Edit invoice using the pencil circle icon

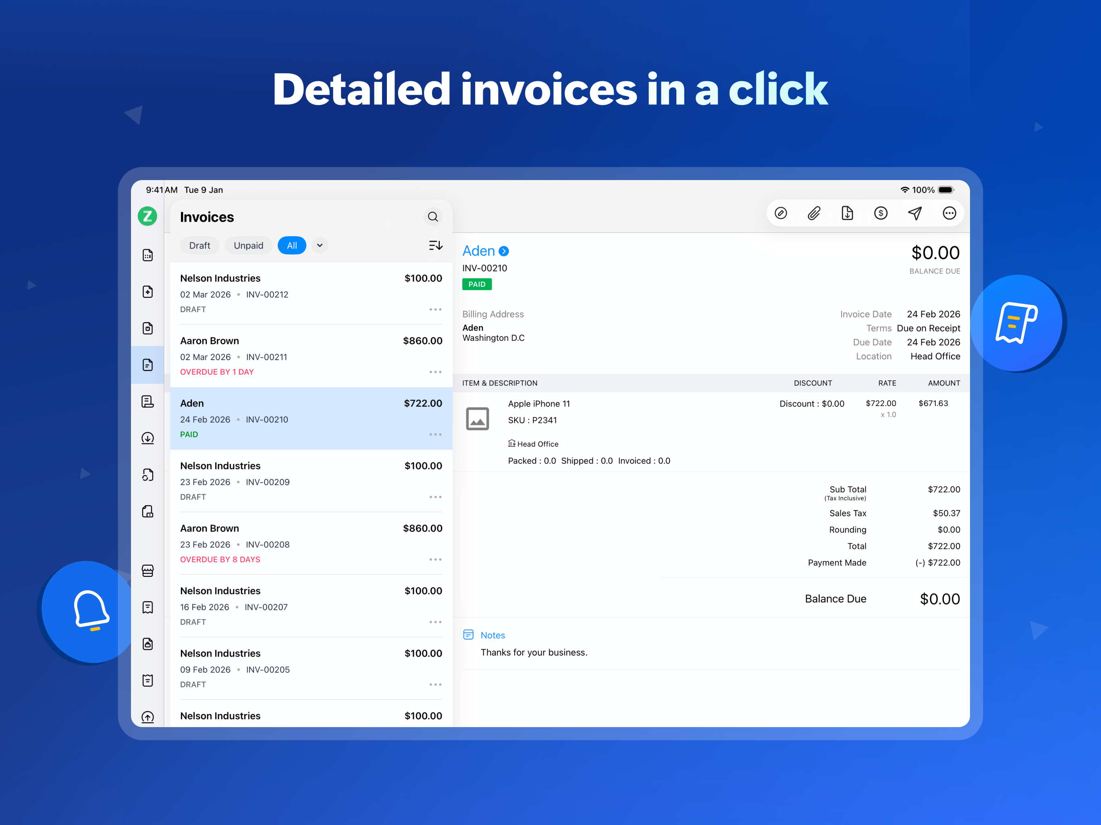(x=781, y=214)
